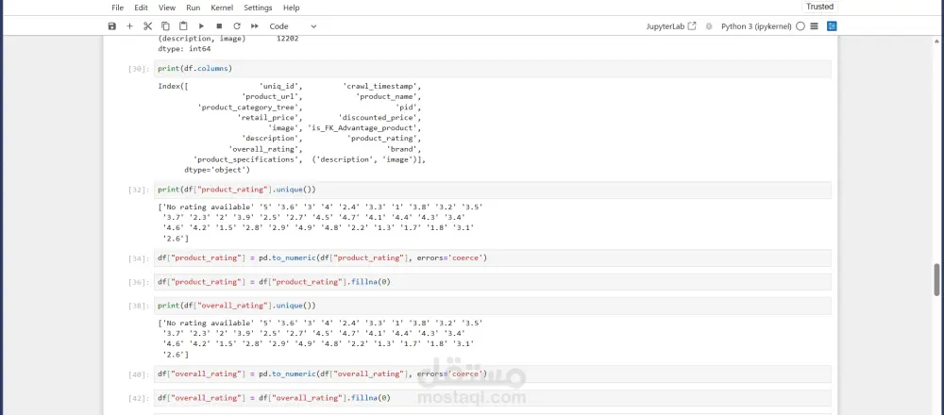Open the cell type dropdown showing Code
Viewport: 944px width, 415px height.
tap(293, 26)
